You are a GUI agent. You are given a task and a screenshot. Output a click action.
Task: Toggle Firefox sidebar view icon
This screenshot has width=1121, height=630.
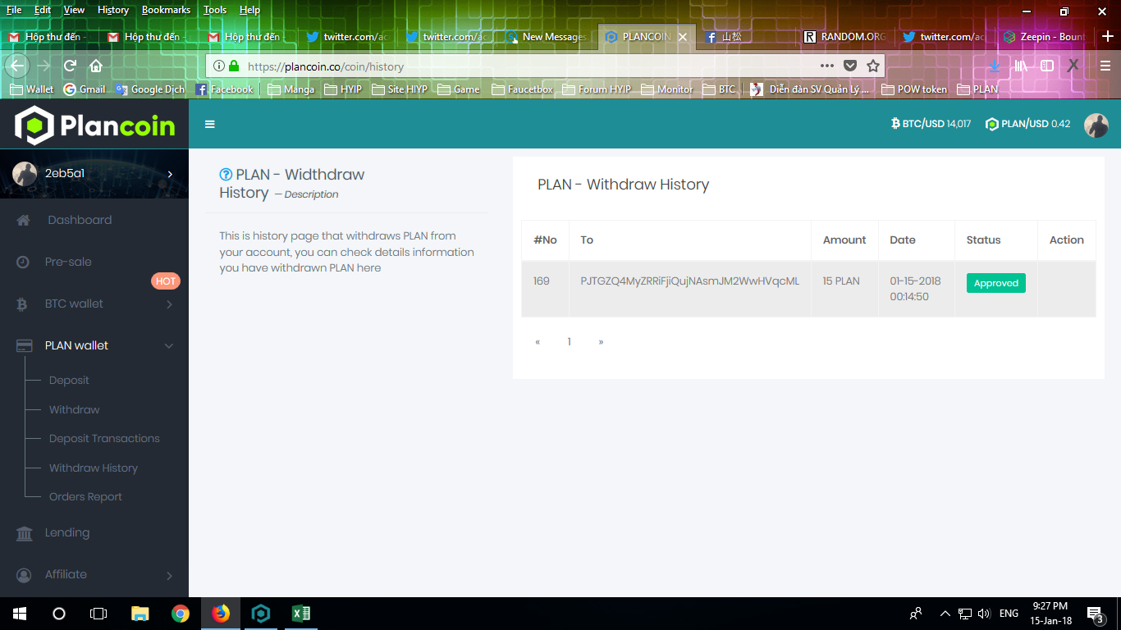1047,66
